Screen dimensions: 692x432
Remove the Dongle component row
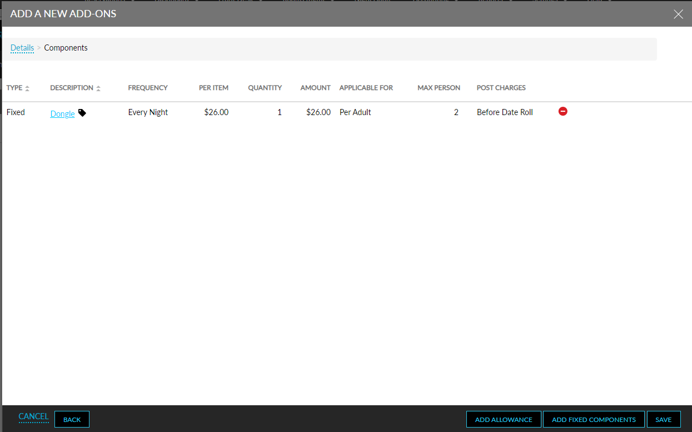click(x=562, y=111)
